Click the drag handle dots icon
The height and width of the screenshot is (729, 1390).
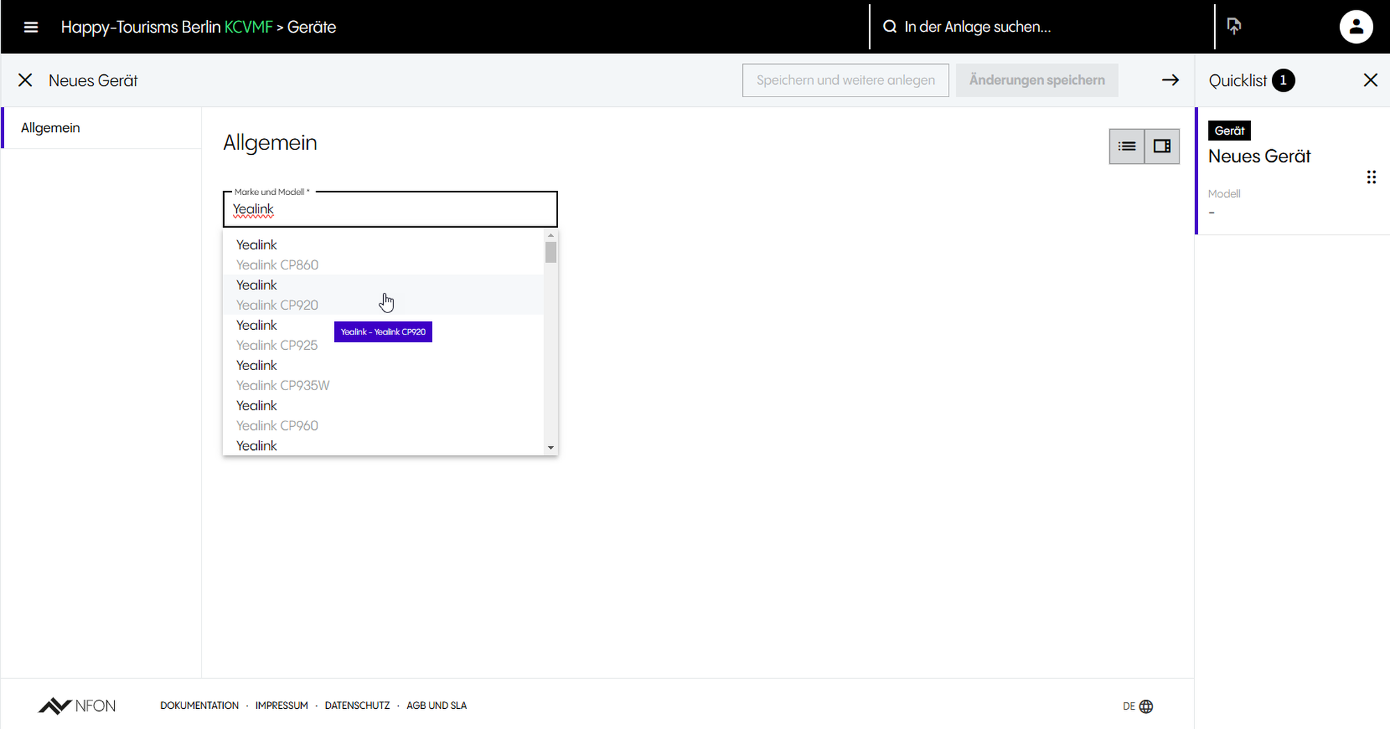pyautogui.click(x=1371, y=177)
